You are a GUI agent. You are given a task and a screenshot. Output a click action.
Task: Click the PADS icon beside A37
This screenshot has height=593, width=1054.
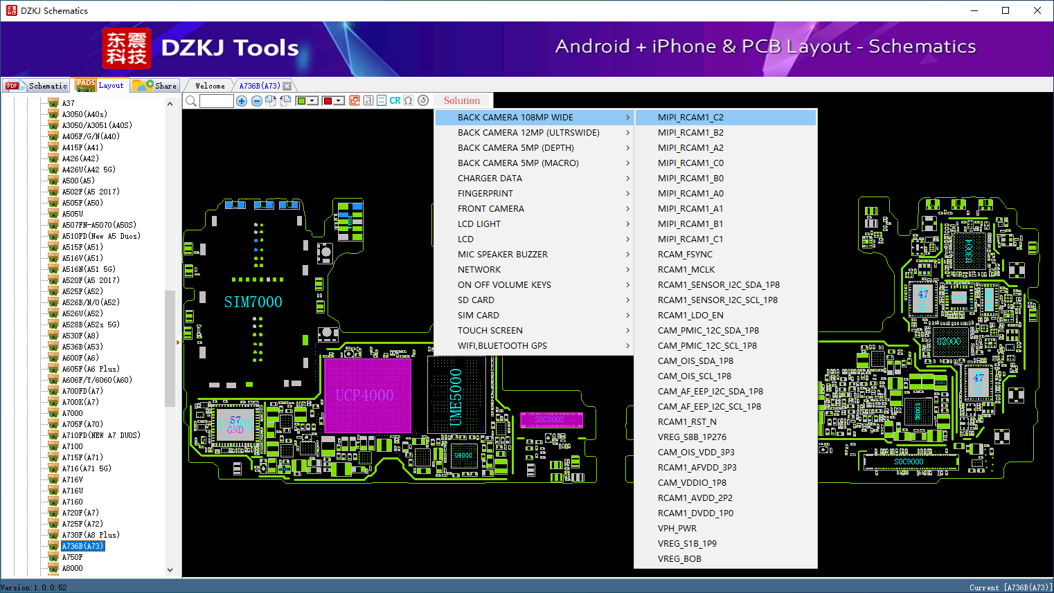coord(53,103)
